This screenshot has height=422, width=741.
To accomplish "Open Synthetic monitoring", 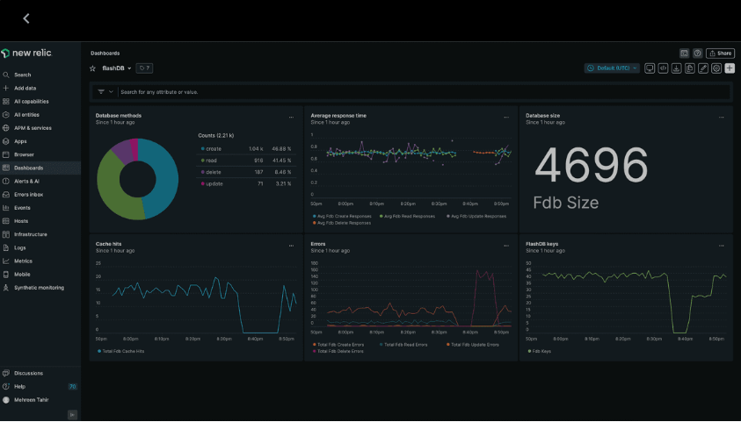I will pos(39,288).
